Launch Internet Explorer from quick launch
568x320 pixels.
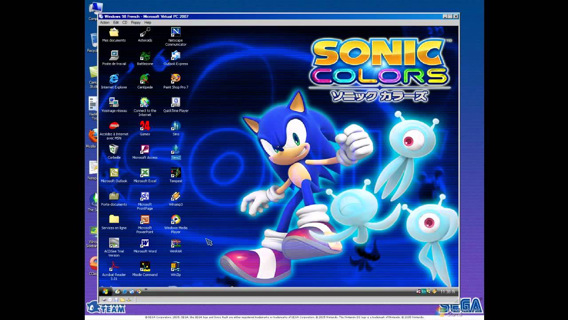click(125, 292)
